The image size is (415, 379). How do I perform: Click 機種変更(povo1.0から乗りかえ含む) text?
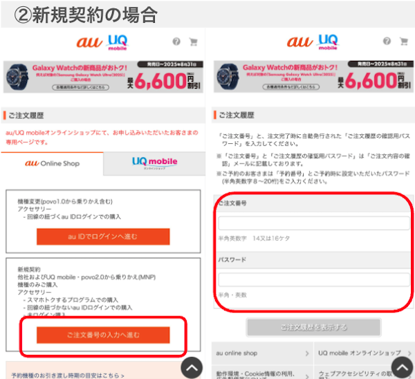pyautogui.click(x=65, y=201)
